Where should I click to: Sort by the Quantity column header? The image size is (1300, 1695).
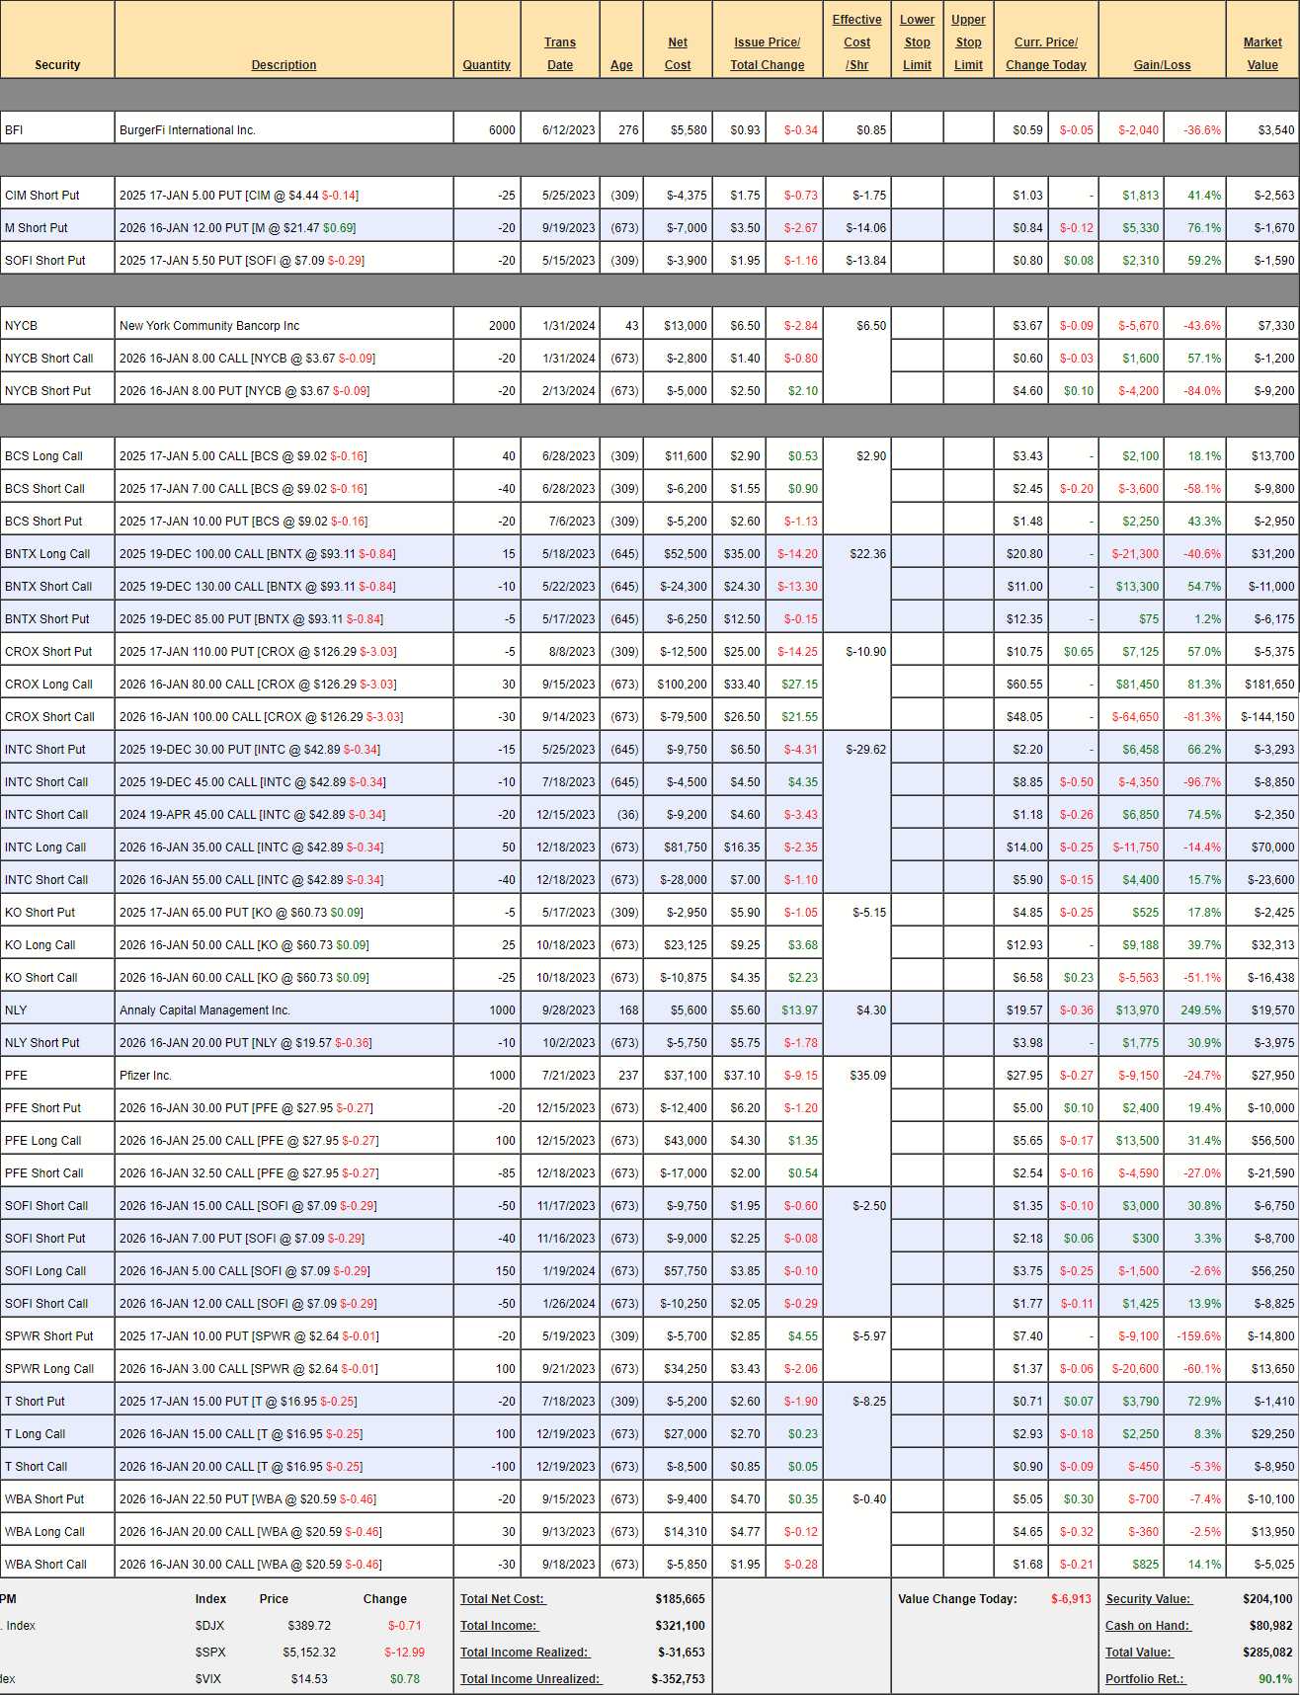coord(486,65)
